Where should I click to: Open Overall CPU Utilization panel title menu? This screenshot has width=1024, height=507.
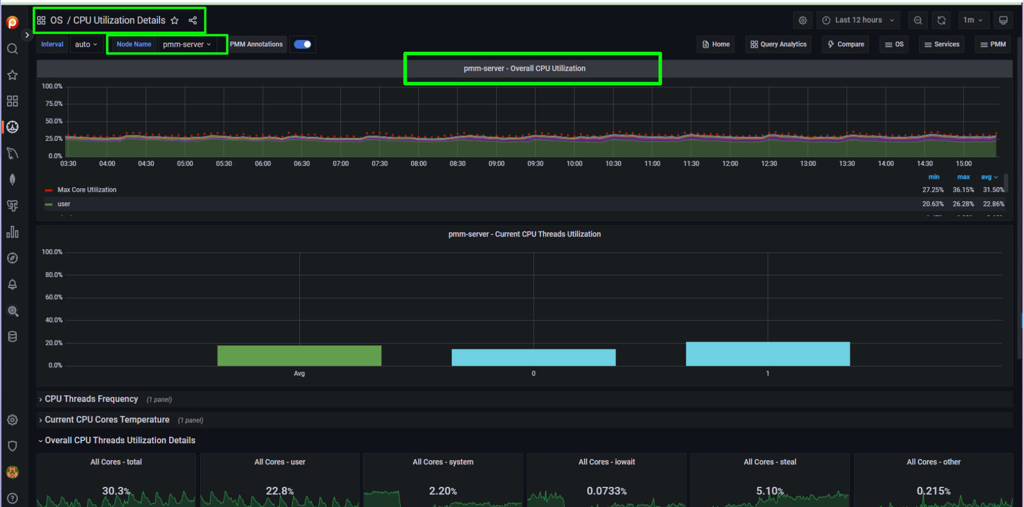(x=524, y=69)
